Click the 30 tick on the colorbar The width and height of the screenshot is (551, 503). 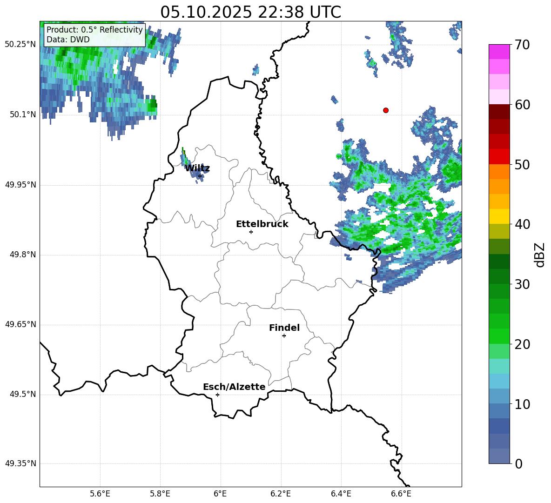(522, 284)
